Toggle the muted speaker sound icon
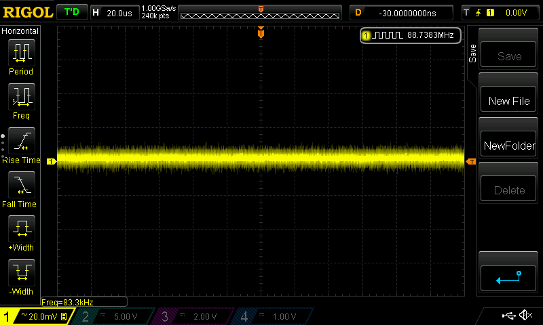 click(x=525, y=316)
